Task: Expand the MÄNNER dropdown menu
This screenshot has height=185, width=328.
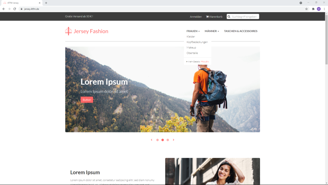Action: (212, 31)
